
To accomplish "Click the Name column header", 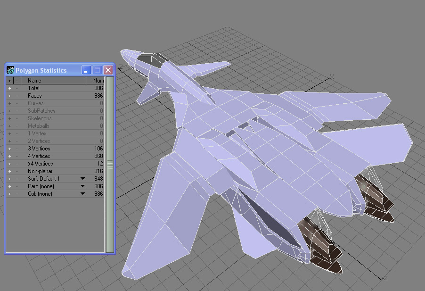I will pyautogui.click(x=53, y=81).
